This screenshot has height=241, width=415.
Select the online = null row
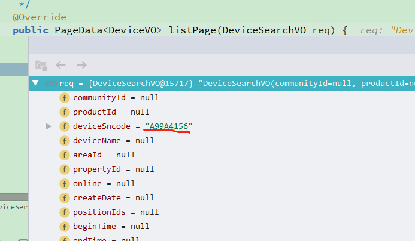click(x=222, y=184)
